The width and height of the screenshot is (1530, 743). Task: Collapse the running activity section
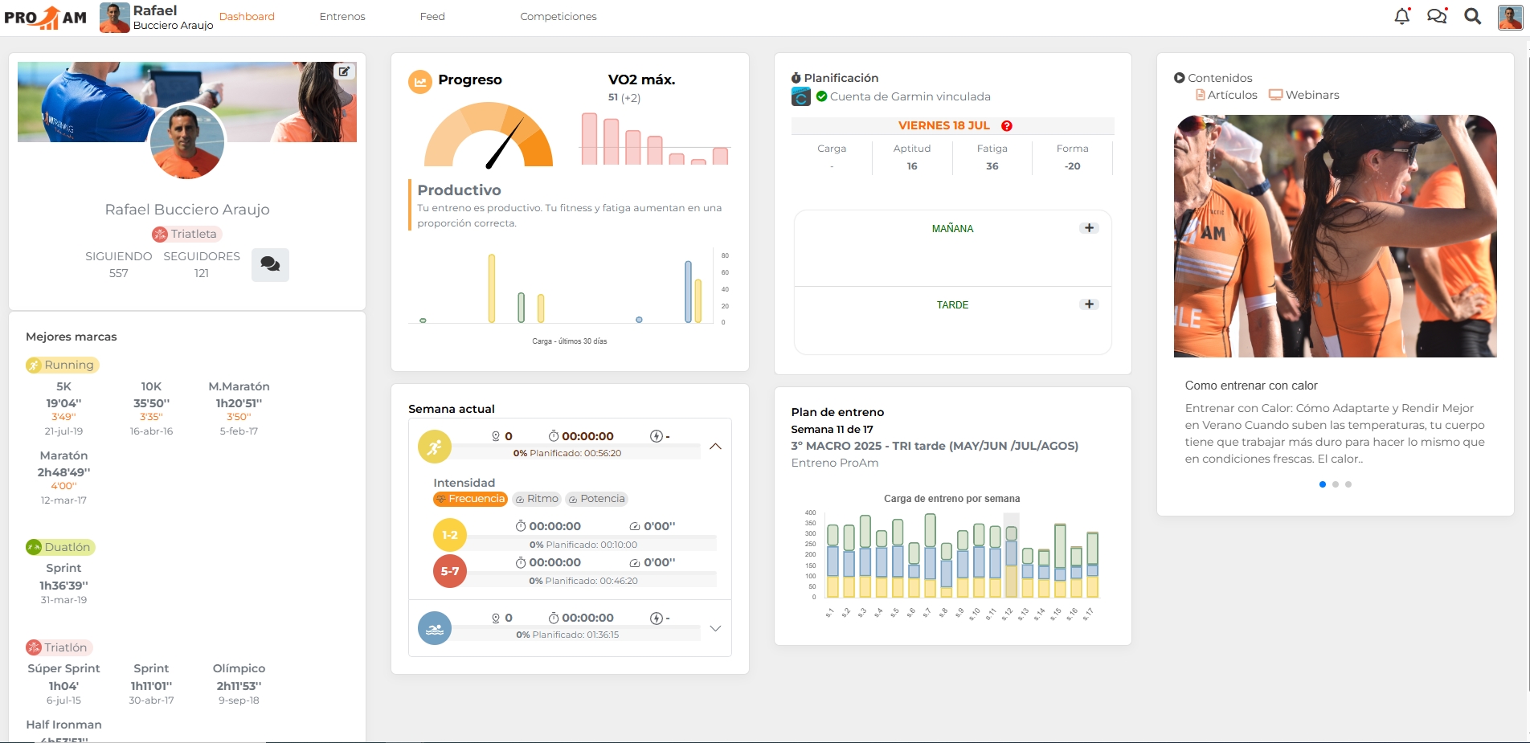click(x=715, y=447)
